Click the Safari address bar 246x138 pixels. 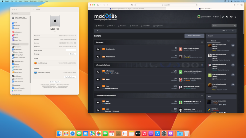(x=166, y=5)
